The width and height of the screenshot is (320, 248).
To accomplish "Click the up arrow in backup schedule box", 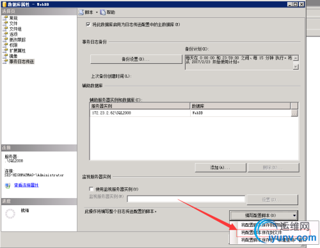I will click(x=296, y=58).
